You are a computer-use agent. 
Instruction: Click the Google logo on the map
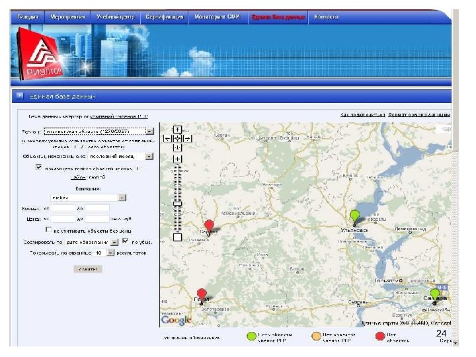click(x=176, y=320)
